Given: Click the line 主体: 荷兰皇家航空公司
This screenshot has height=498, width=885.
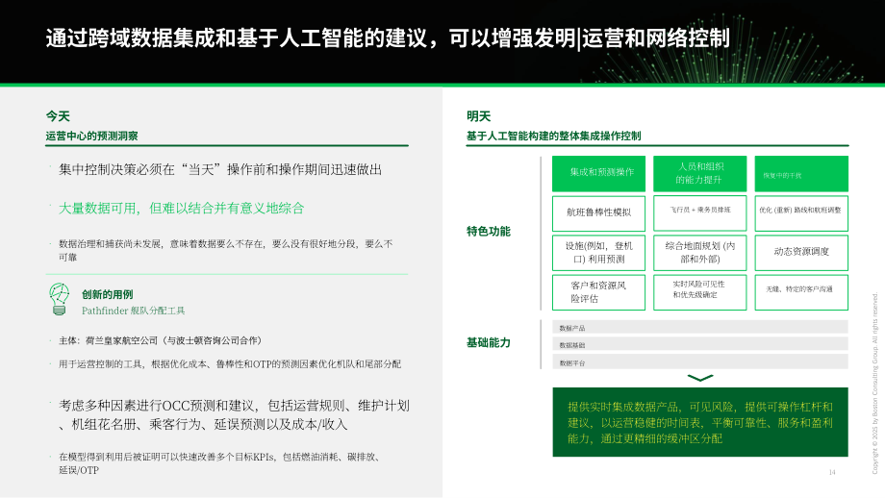Looking at the screenshot, I should point(160,340).
